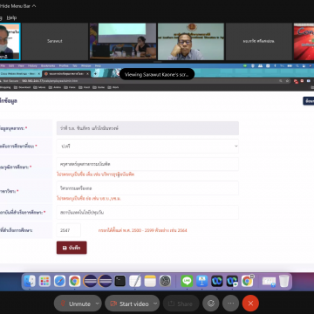The width and height of the screenshot is (314, 314).
Task: Open the Help menu
Action: click(x=11, y=17)
